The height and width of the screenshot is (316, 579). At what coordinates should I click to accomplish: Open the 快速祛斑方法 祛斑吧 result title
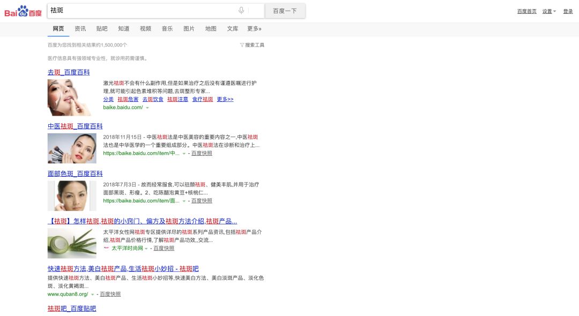[x=123, y=269]
